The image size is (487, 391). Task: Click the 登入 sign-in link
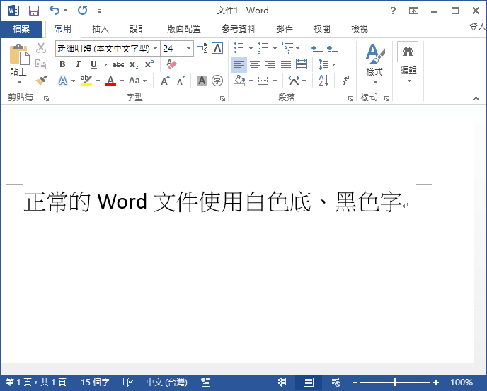pos(478,27)
